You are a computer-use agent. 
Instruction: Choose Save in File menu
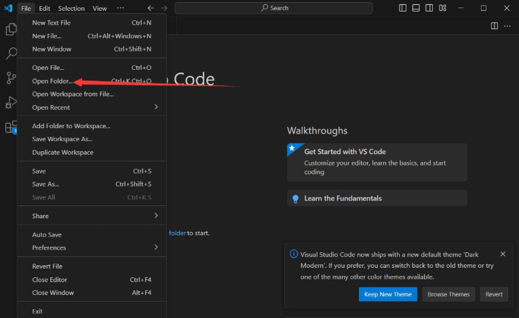(x=92, y=171)
